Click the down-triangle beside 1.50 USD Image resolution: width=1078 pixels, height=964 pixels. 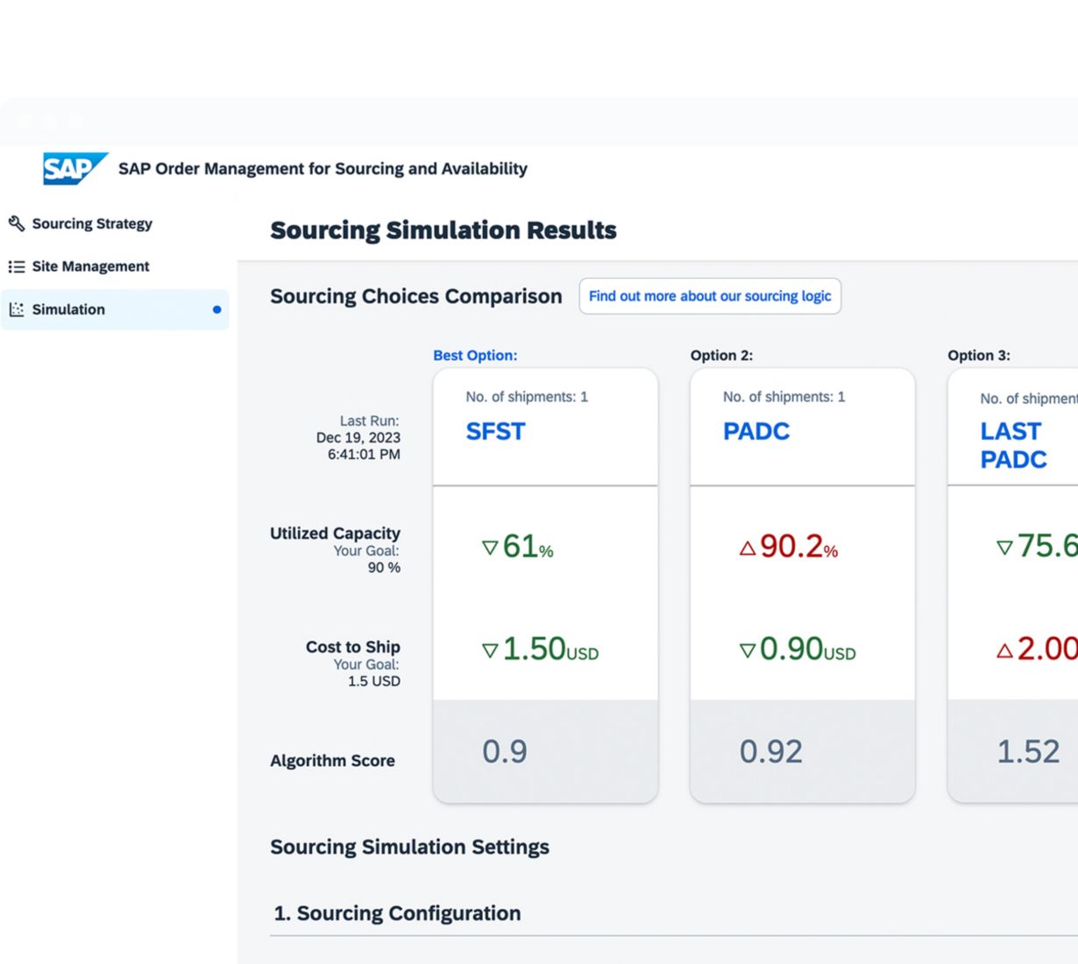point(490,650)
